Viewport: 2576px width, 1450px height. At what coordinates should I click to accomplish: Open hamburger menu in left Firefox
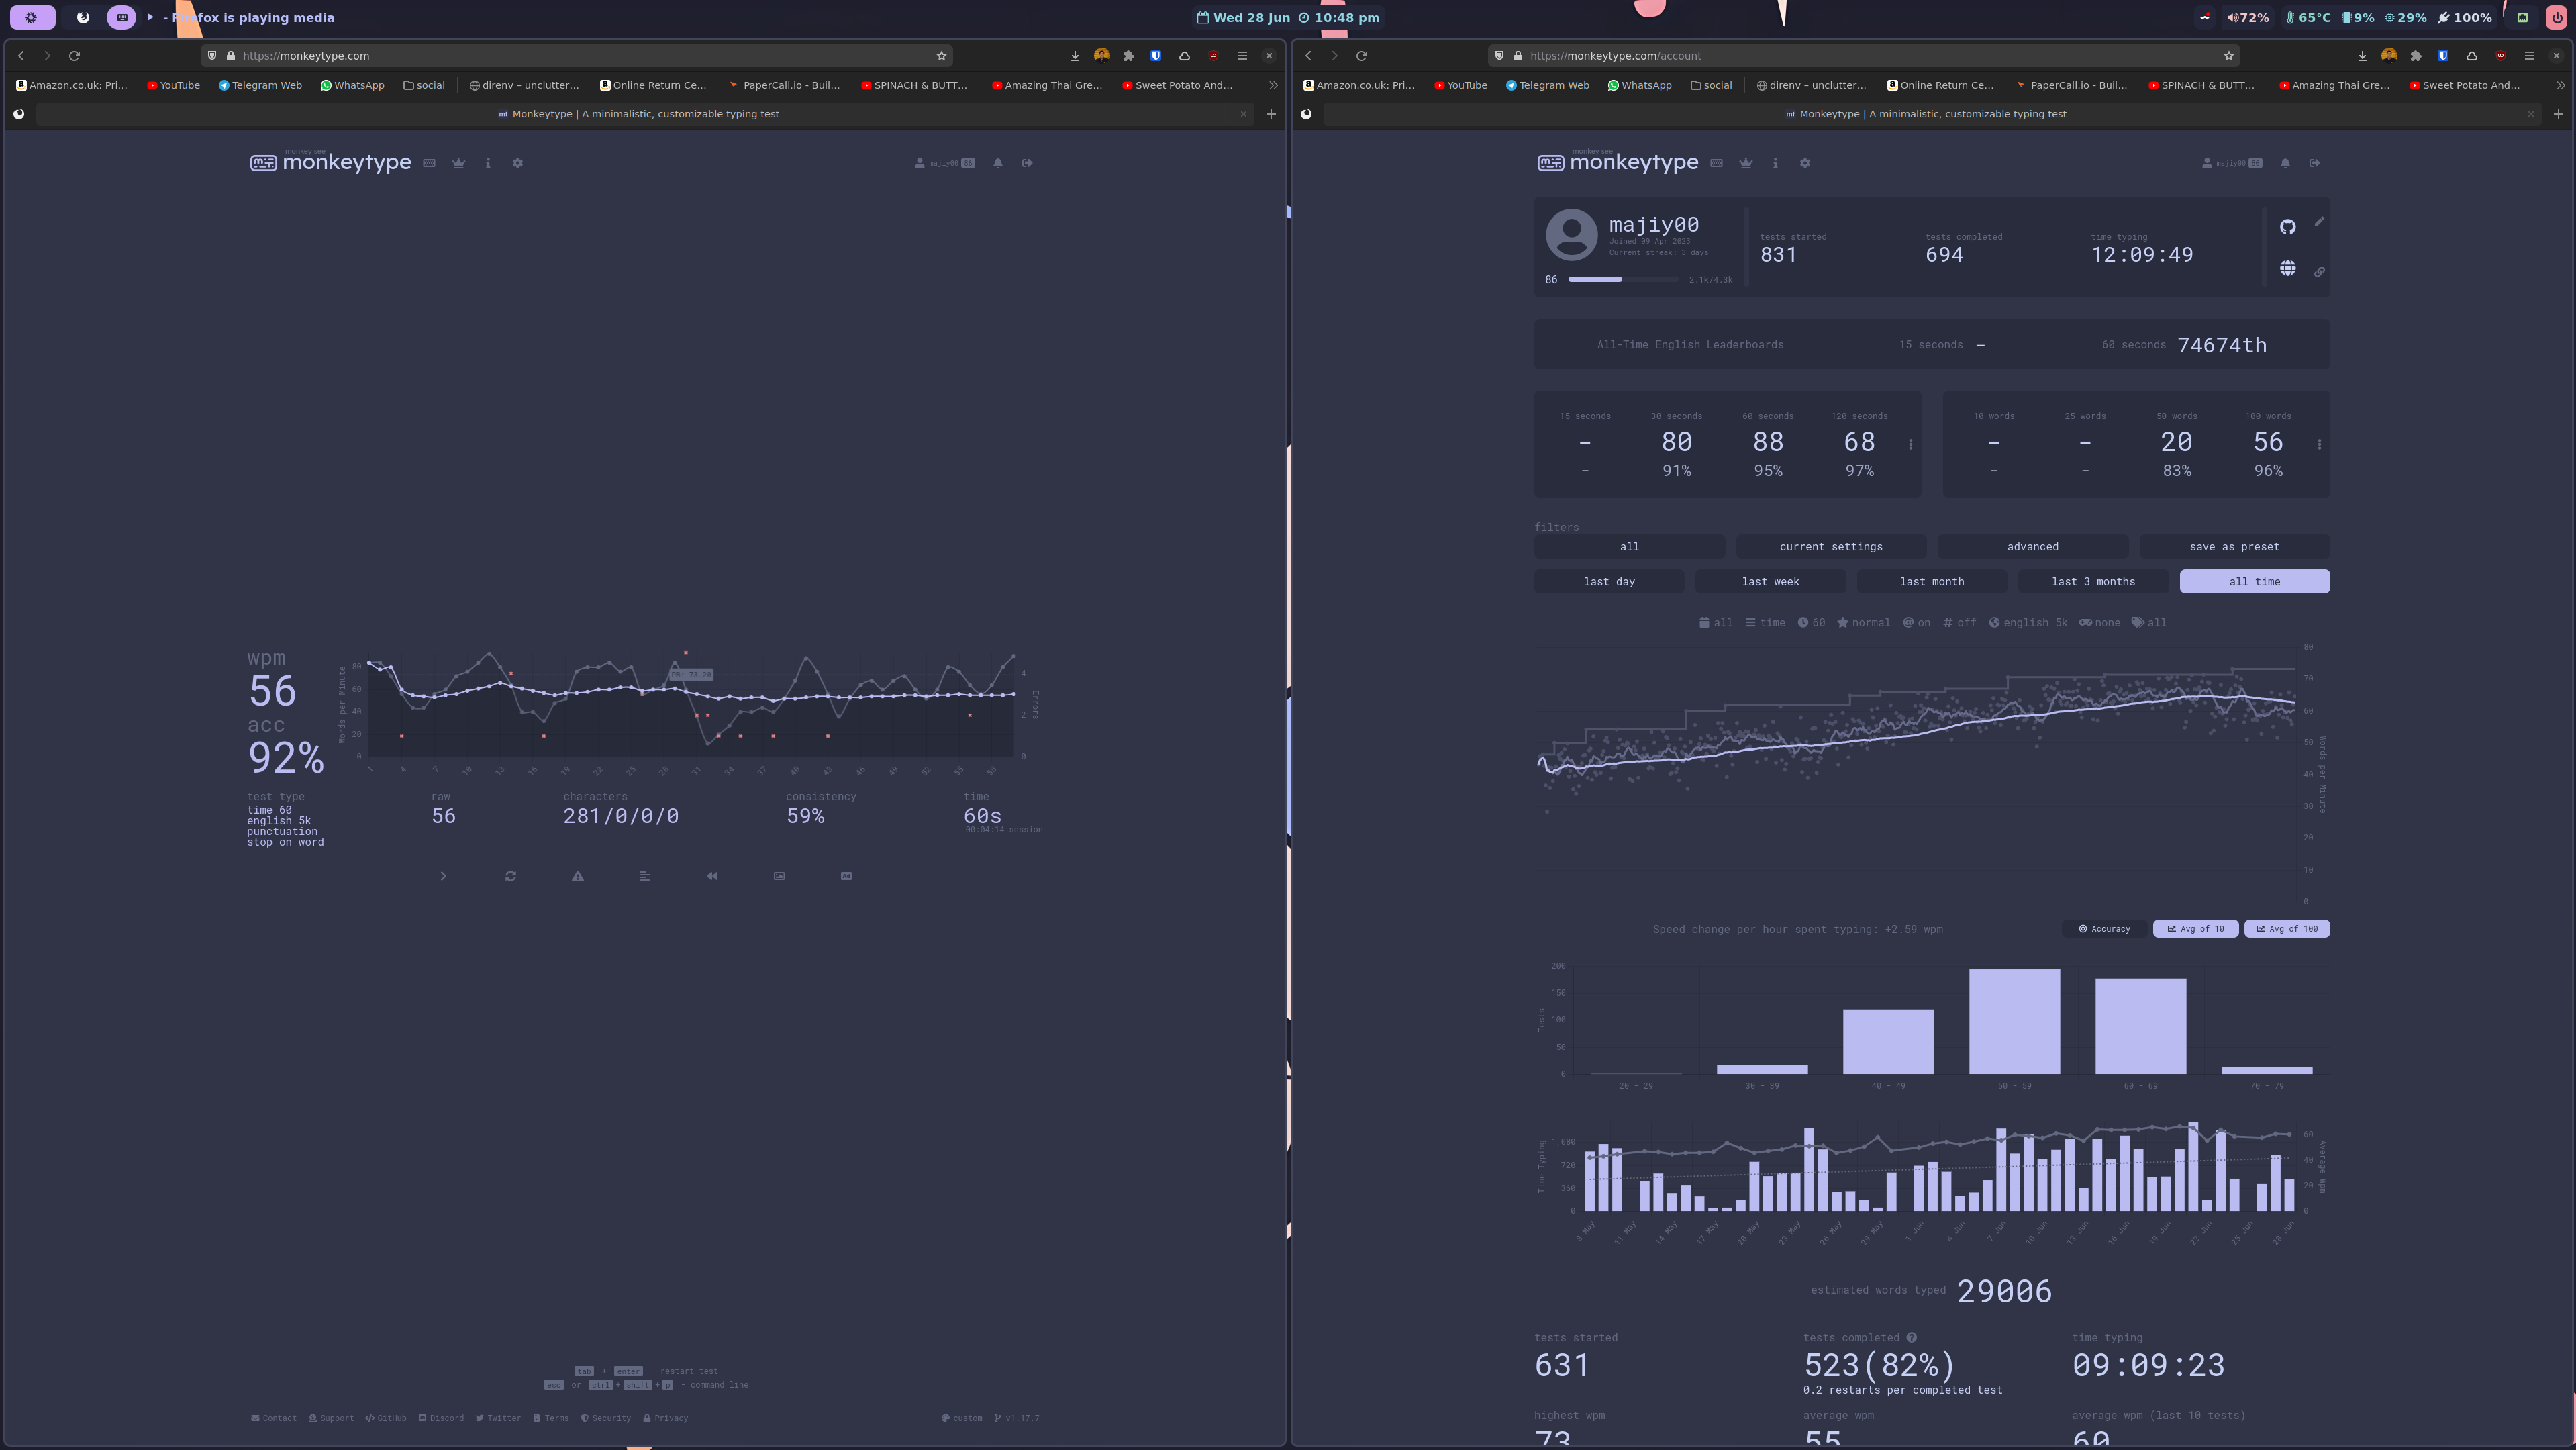[1242, 56]
